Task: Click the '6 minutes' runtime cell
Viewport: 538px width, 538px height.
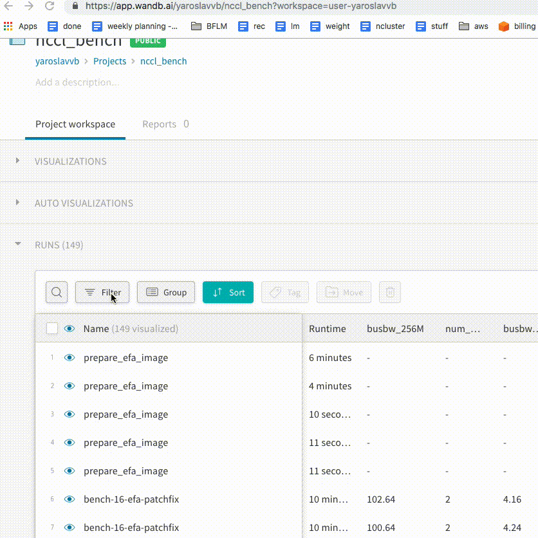Action: click(x=330, y=358)
